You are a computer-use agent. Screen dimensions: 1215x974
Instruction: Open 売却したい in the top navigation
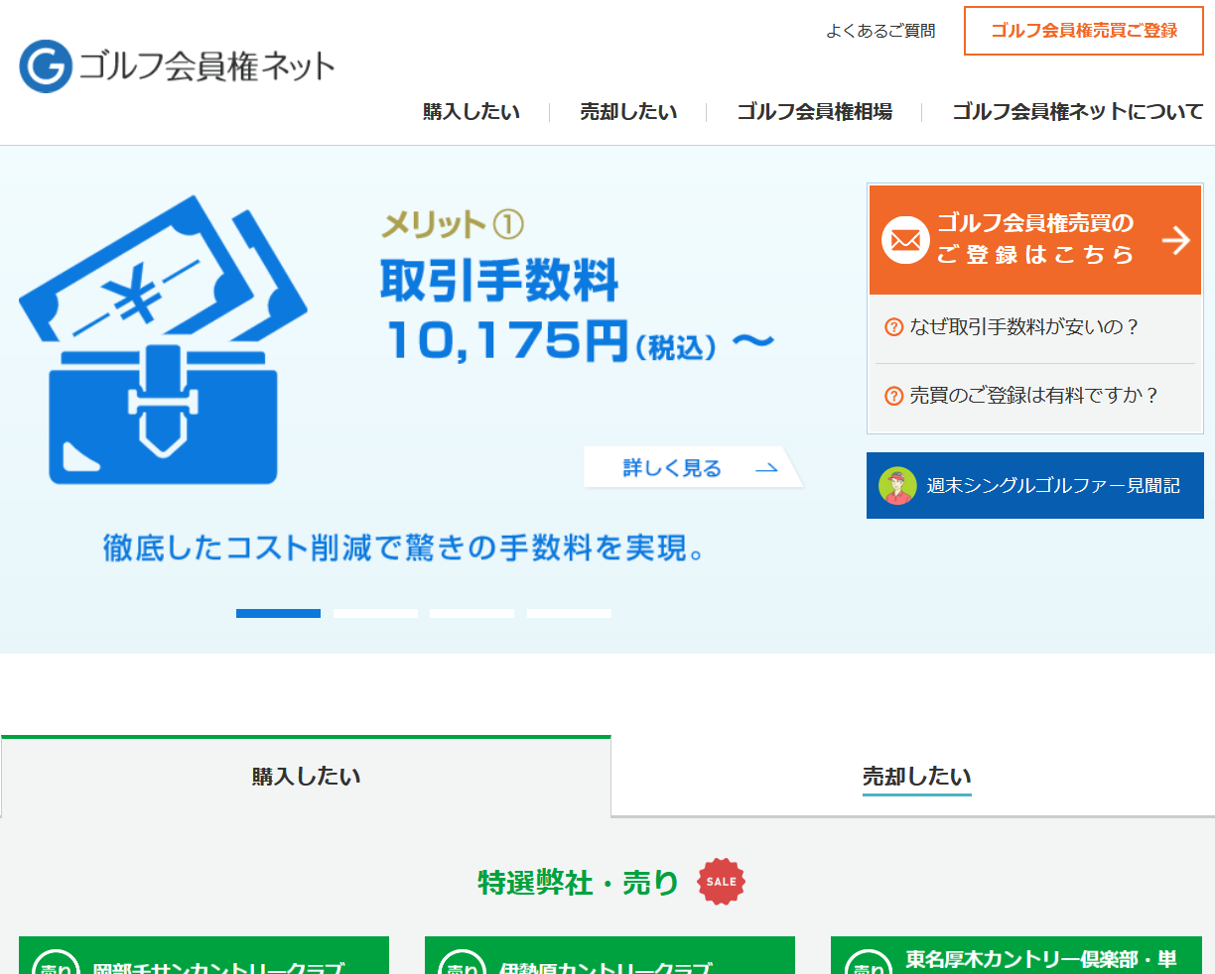628,112
